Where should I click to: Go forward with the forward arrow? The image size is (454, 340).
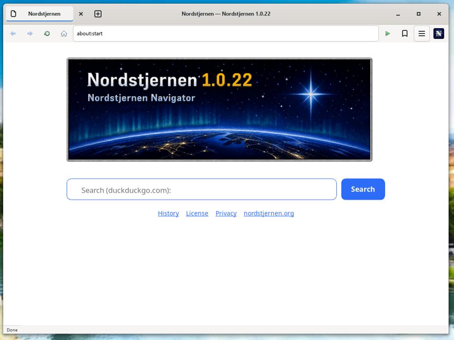[30, 34]
